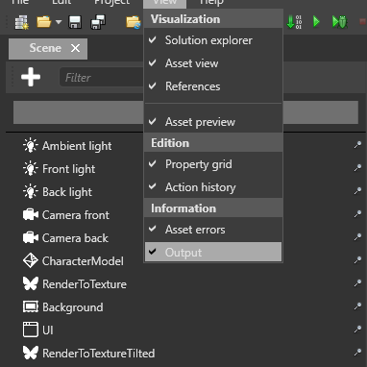Click the magnifier icon in the Camera back row

pos(357,237)
